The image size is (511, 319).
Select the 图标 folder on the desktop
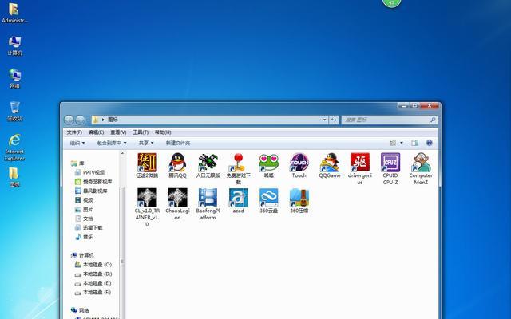pos(14,177)
